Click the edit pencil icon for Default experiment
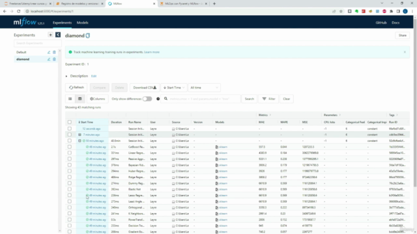This screenshot has height=234, width=417. tap(49, 52)
